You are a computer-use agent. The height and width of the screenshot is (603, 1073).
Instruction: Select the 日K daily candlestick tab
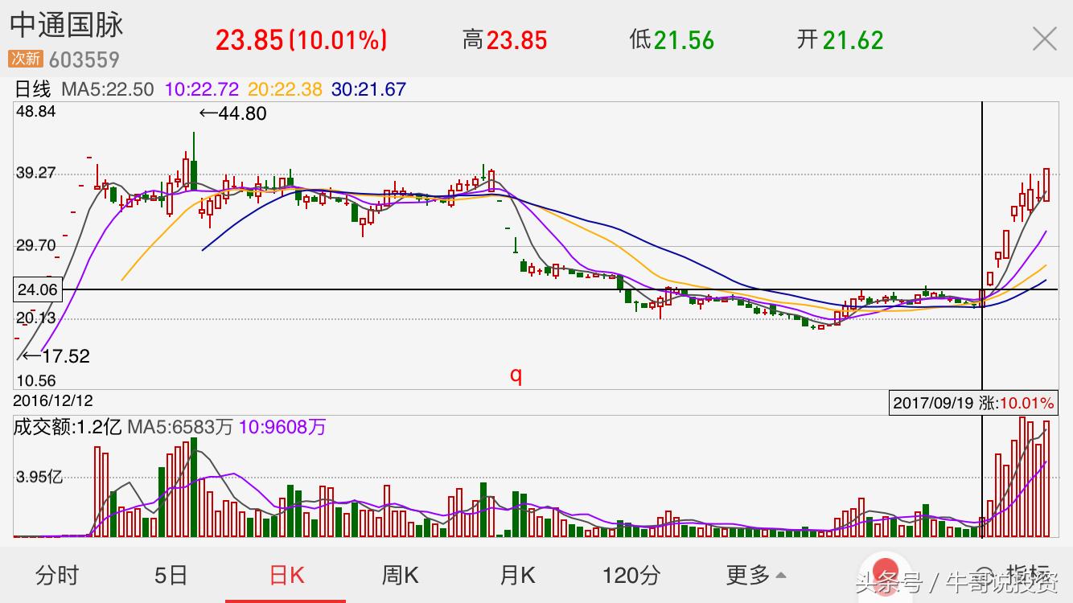click(286, 575)
